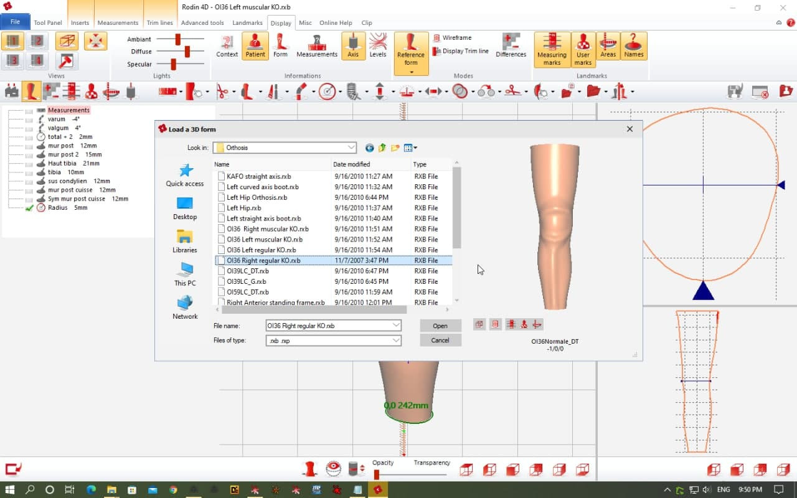This screenshot has width=797, height=498.
Task: Select the scissors cutting tool in the toolbar
Action: 221,91
